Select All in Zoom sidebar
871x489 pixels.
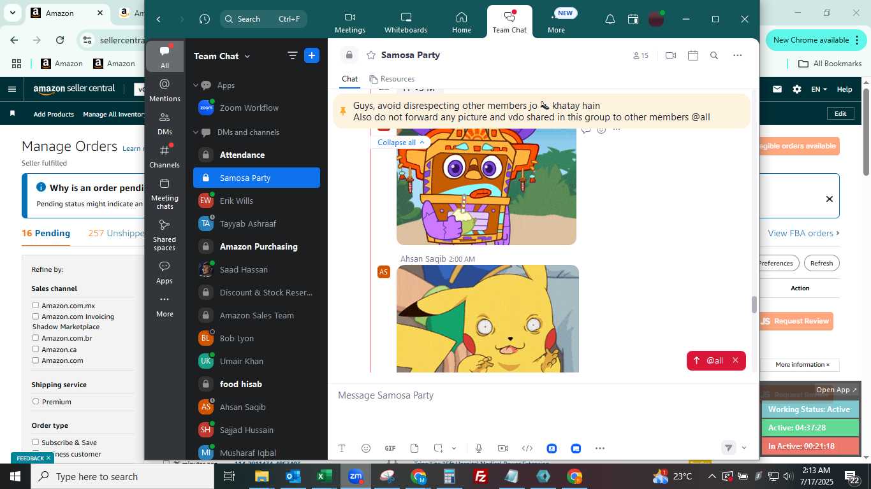165,57
